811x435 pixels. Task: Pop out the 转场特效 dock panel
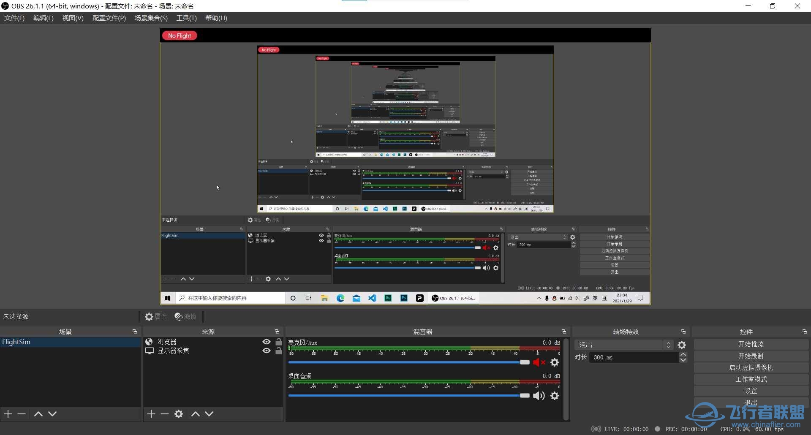tap(683, 332)
